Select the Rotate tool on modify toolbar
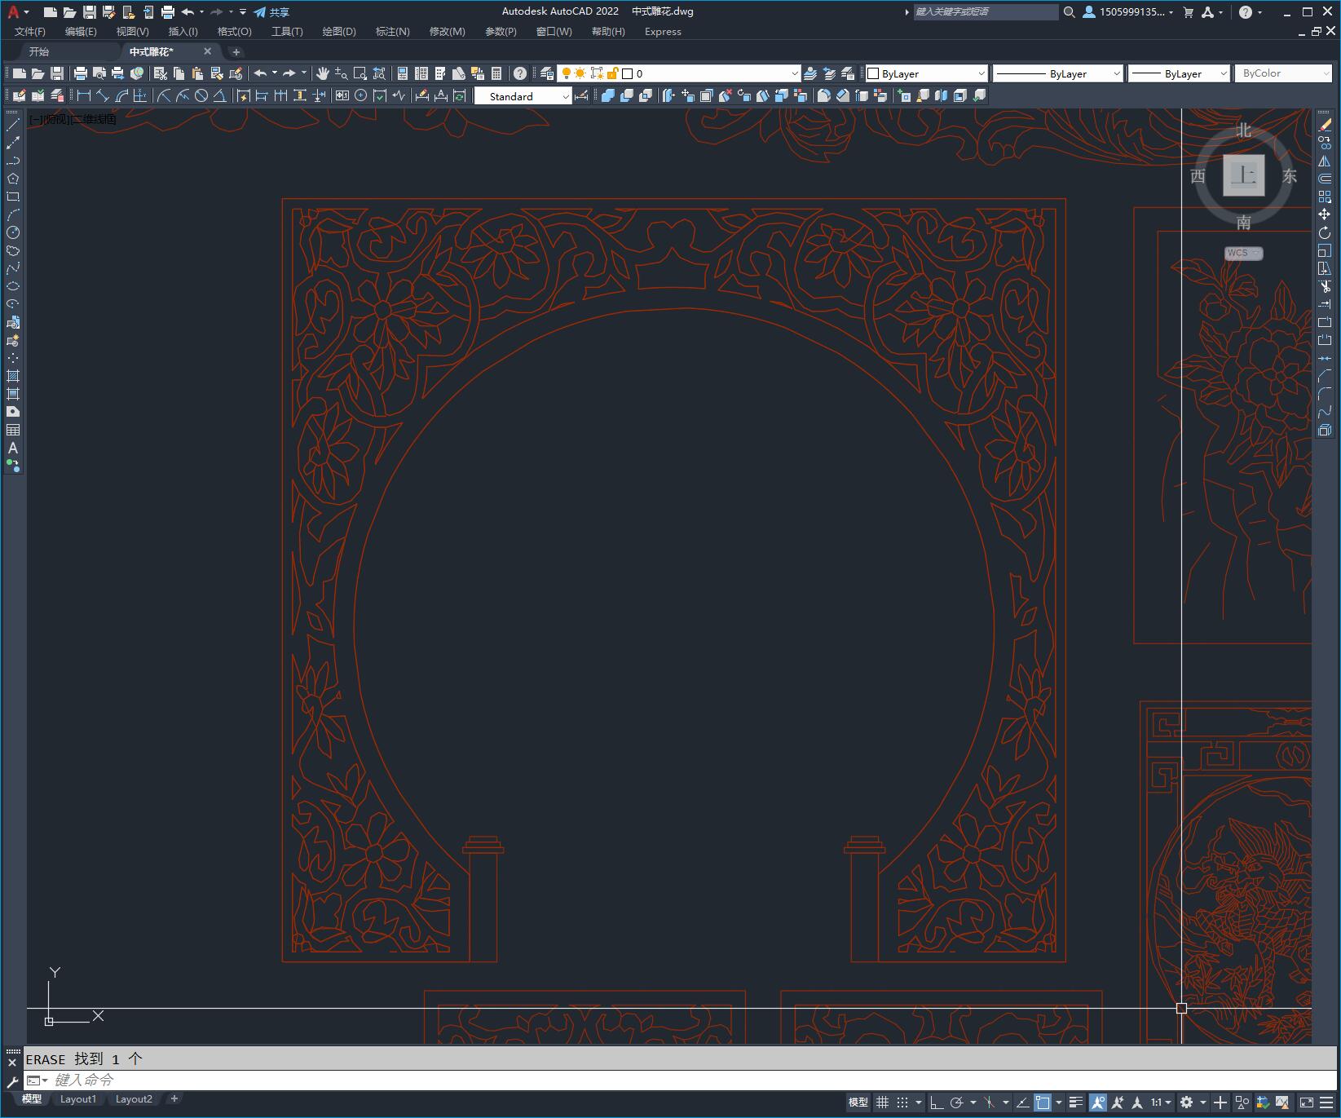 click(1325, 232)
